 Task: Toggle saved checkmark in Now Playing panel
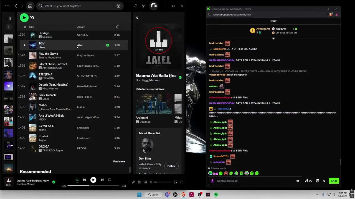pyautogui.click(x=180, y=77)
